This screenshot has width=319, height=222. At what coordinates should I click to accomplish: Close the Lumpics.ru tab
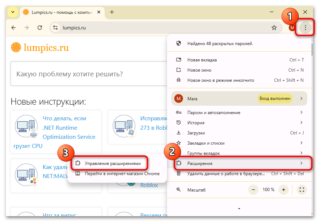click(99, 12)
